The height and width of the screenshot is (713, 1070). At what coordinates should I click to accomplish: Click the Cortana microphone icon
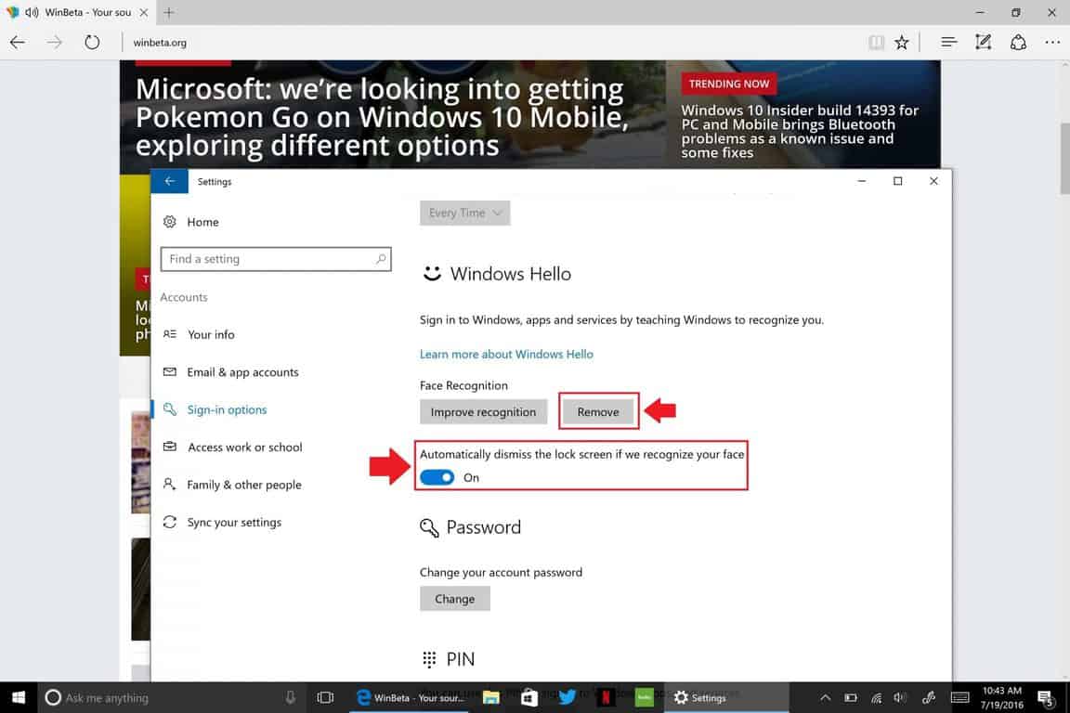point(290,697)
